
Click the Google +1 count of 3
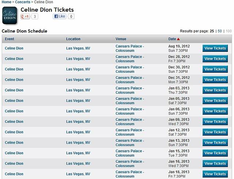pos(35,16)
